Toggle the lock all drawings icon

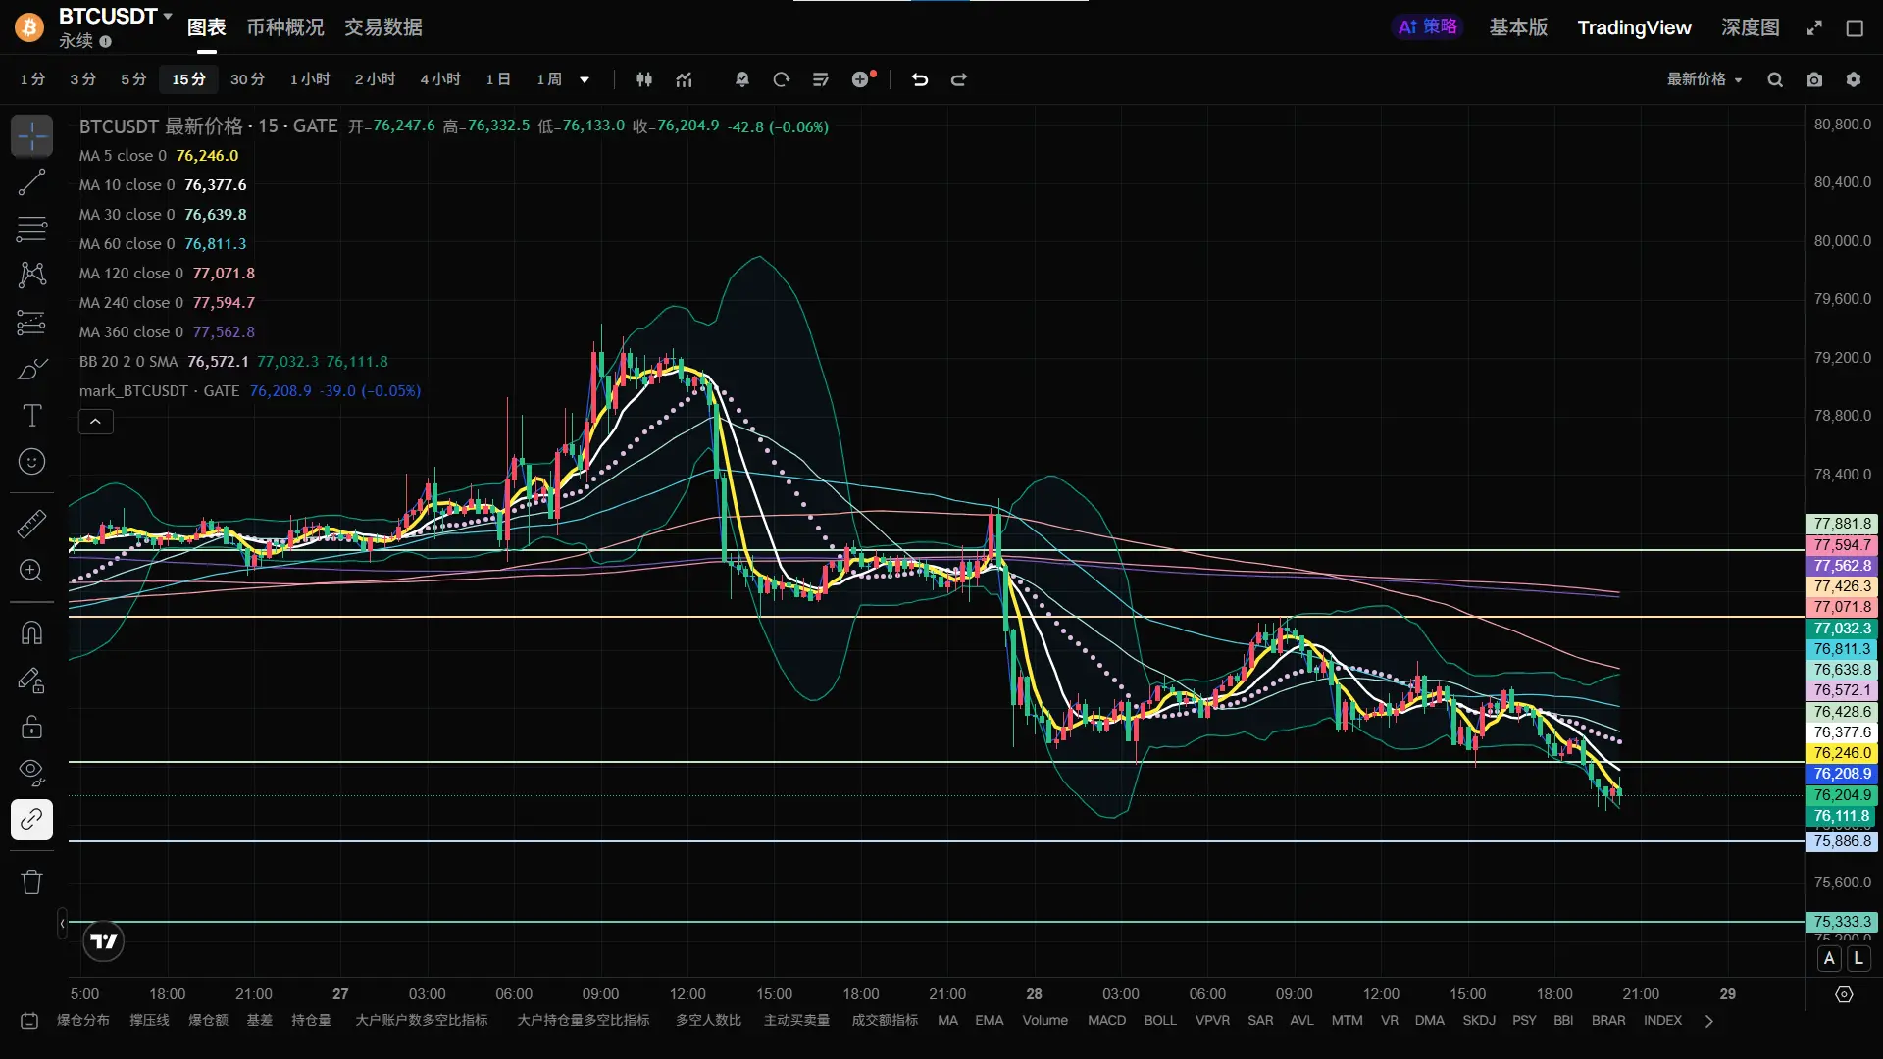tap(31, 727)
